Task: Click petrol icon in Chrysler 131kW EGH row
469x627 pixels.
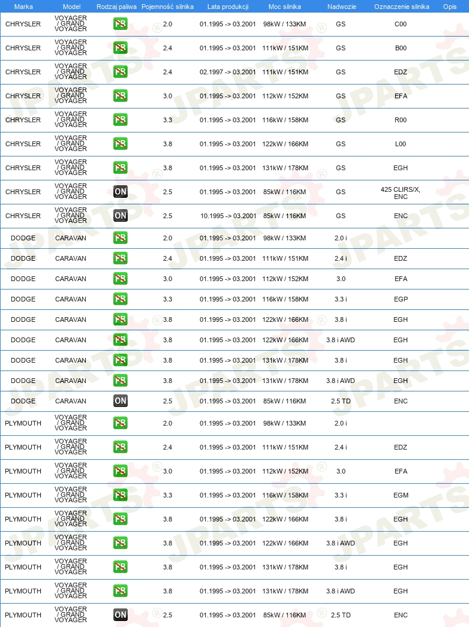Action: (121, 168)
